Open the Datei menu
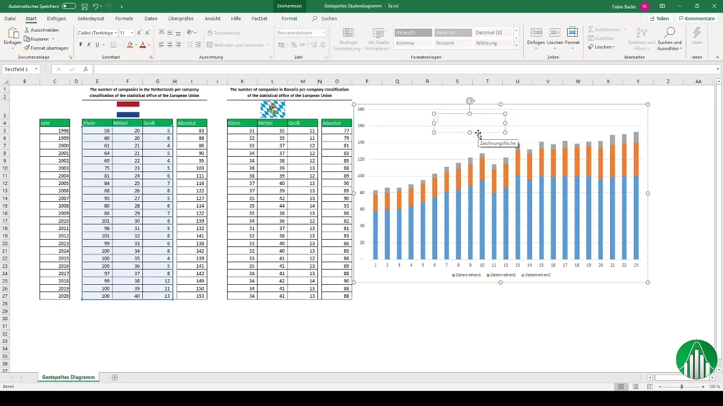 (x=10, y=19)
